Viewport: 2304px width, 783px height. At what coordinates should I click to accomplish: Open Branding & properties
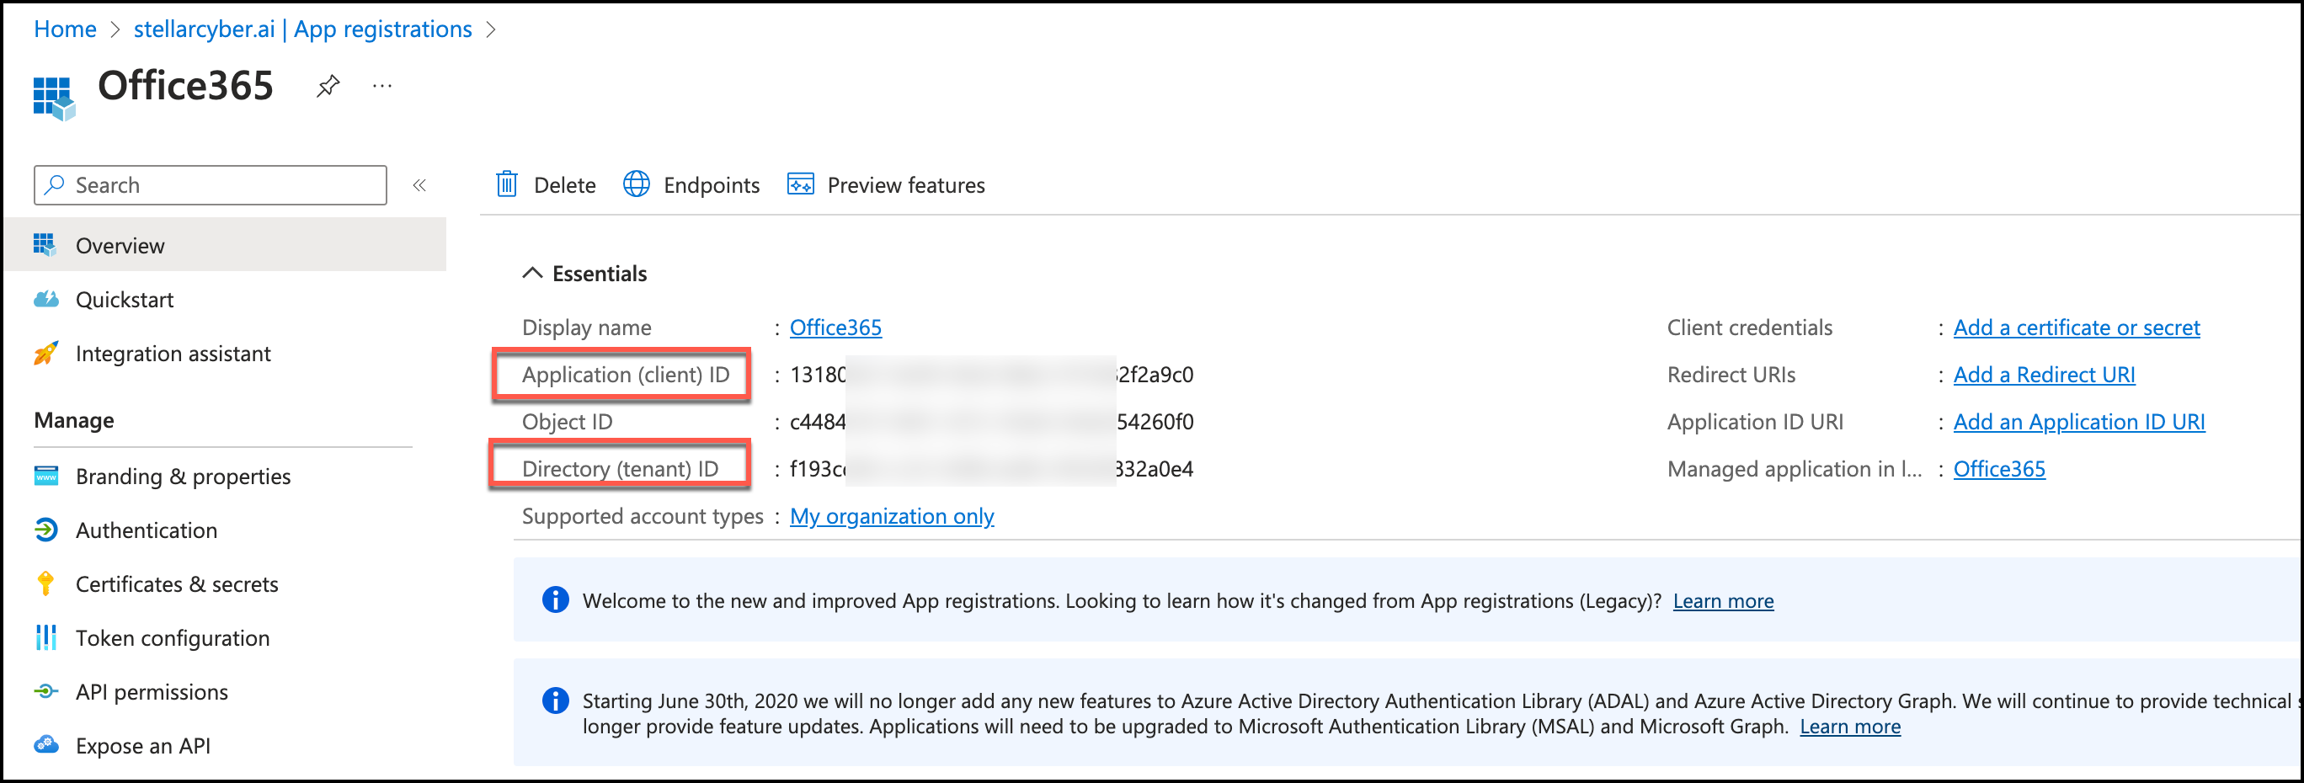click(x=183, y=477)
